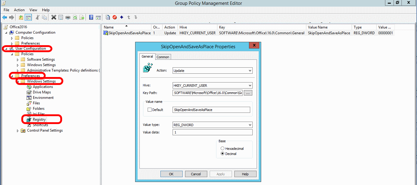Screen dimensions: 417x185
Task: Click the Up one level folder icon
Action: tap(21, 17)
